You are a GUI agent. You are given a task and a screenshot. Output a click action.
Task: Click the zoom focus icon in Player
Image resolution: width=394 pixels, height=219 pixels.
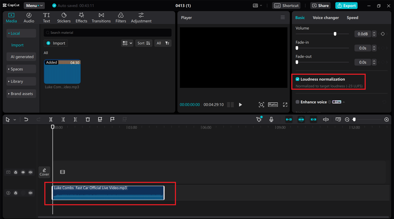pos(261,105)
